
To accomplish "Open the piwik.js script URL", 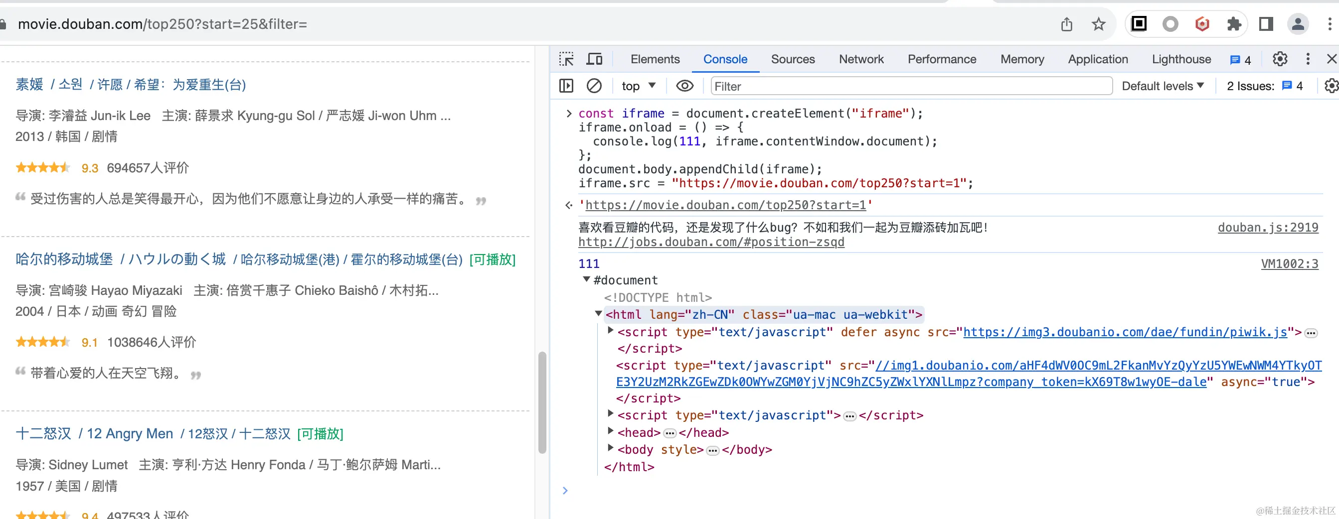I will click(1125, 332).
